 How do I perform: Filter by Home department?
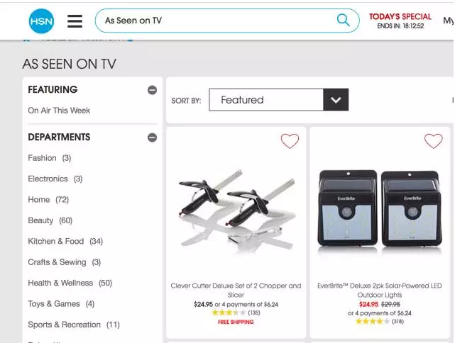pyautogui.click(x=48, y=200)
